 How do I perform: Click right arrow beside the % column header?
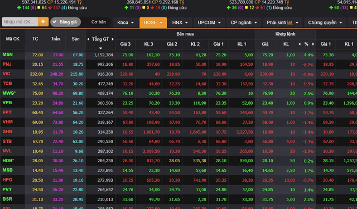pos(313,44)
